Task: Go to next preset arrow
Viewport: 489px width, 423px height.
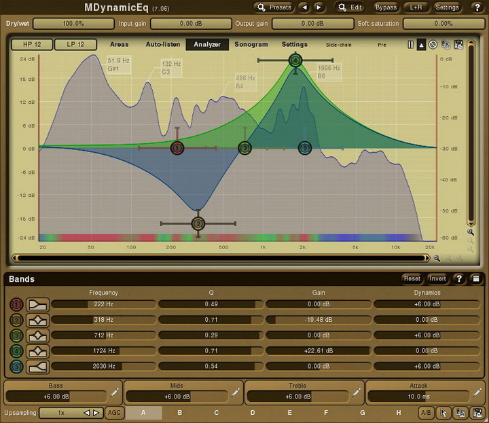Action: [319, 7]
